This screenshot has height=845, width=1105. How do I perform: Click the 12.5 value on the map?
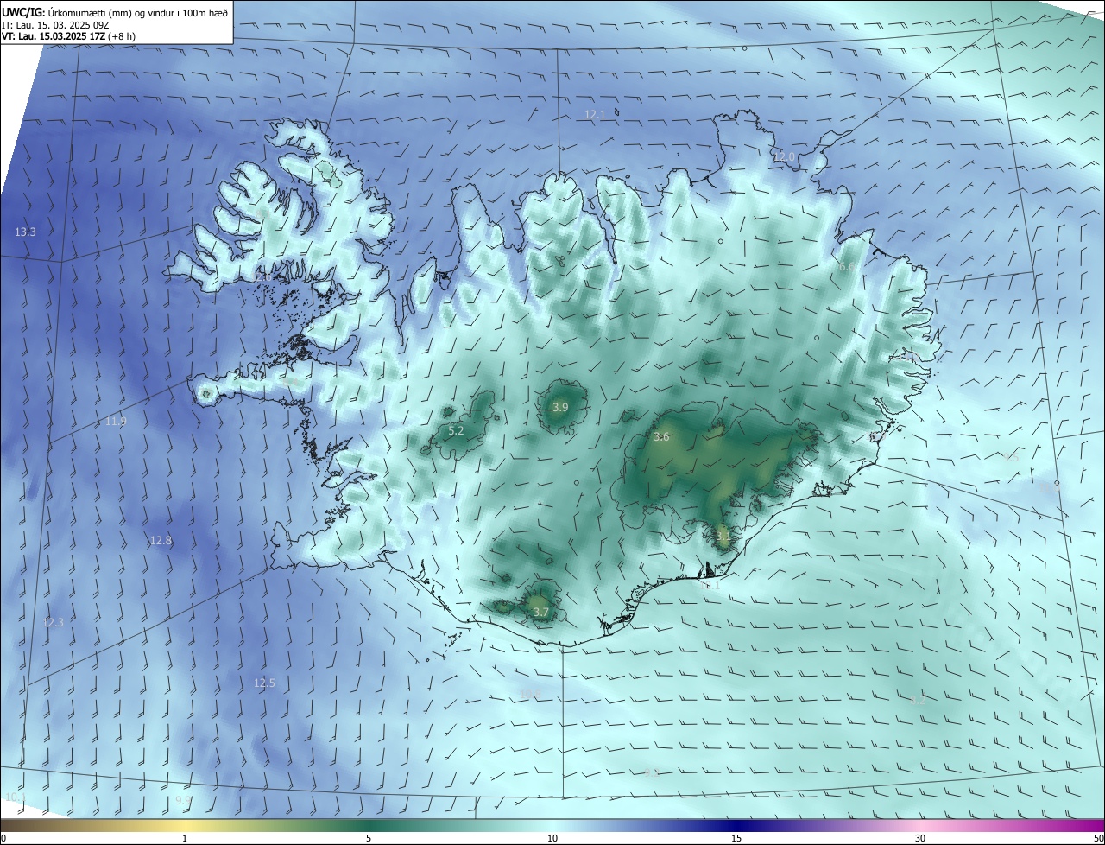tap(264, 683)
